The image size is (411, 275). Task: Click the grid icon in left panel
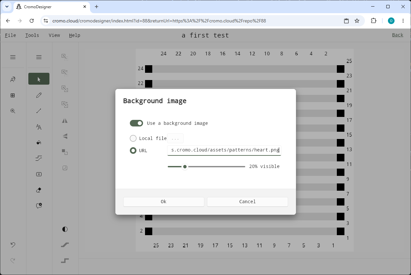tap(13, 95)
